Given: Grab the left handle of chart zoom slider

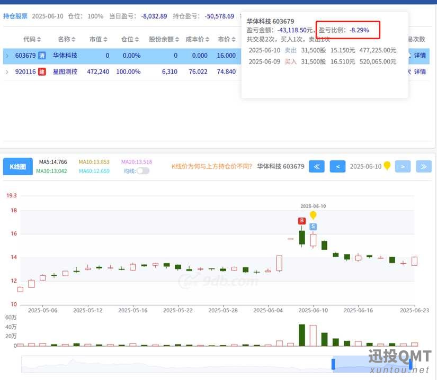Looking at the screenshot, I should pos(333,364).
